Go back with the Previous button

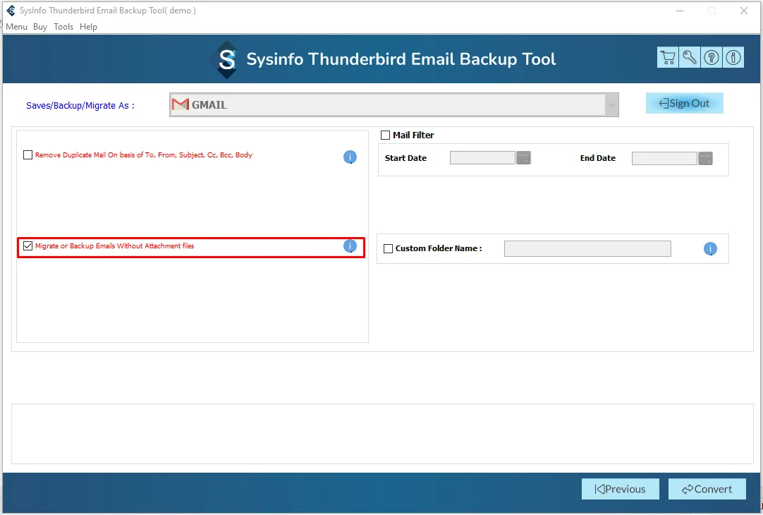coord(621,489)
